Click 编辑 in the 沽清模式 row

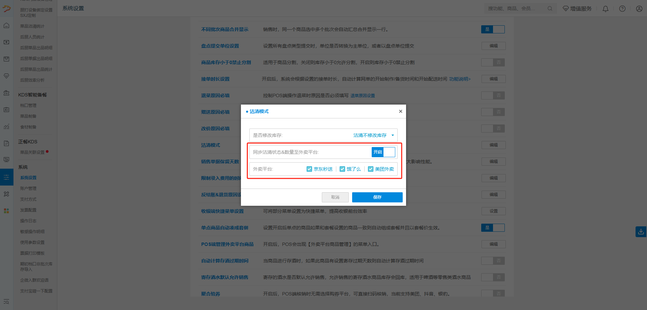click(494, 145)
